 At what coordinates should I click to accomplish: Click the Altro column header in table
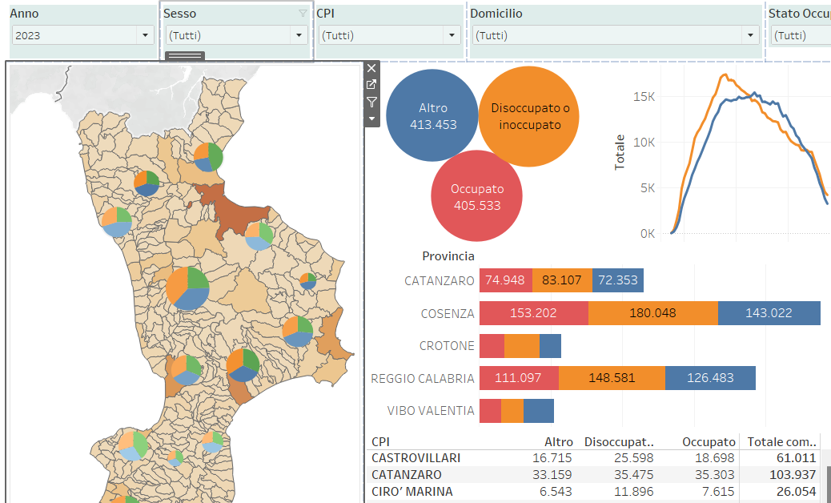pyautogui.click(x=559, y=442)
